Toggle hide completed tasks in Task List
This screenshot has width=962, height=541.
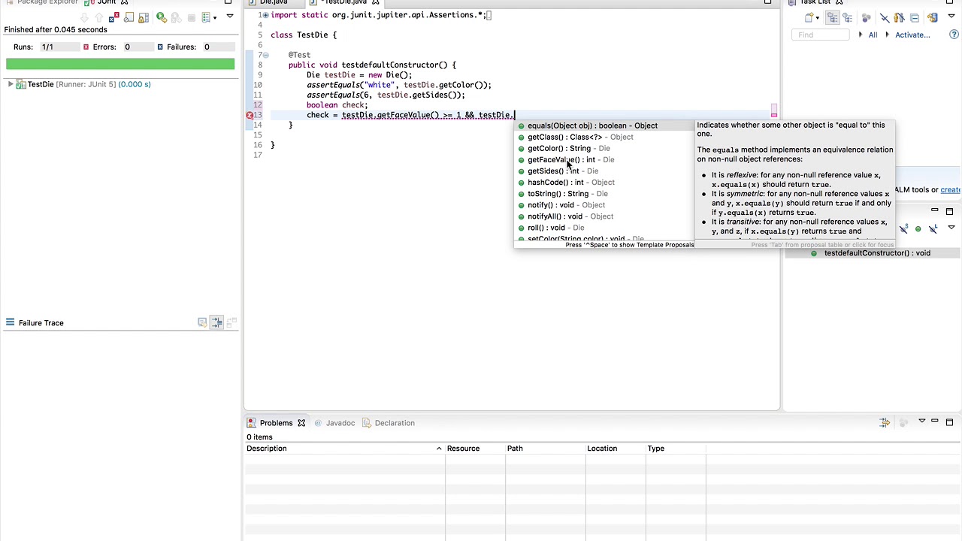pyautogui.click(x=885, y=17)
